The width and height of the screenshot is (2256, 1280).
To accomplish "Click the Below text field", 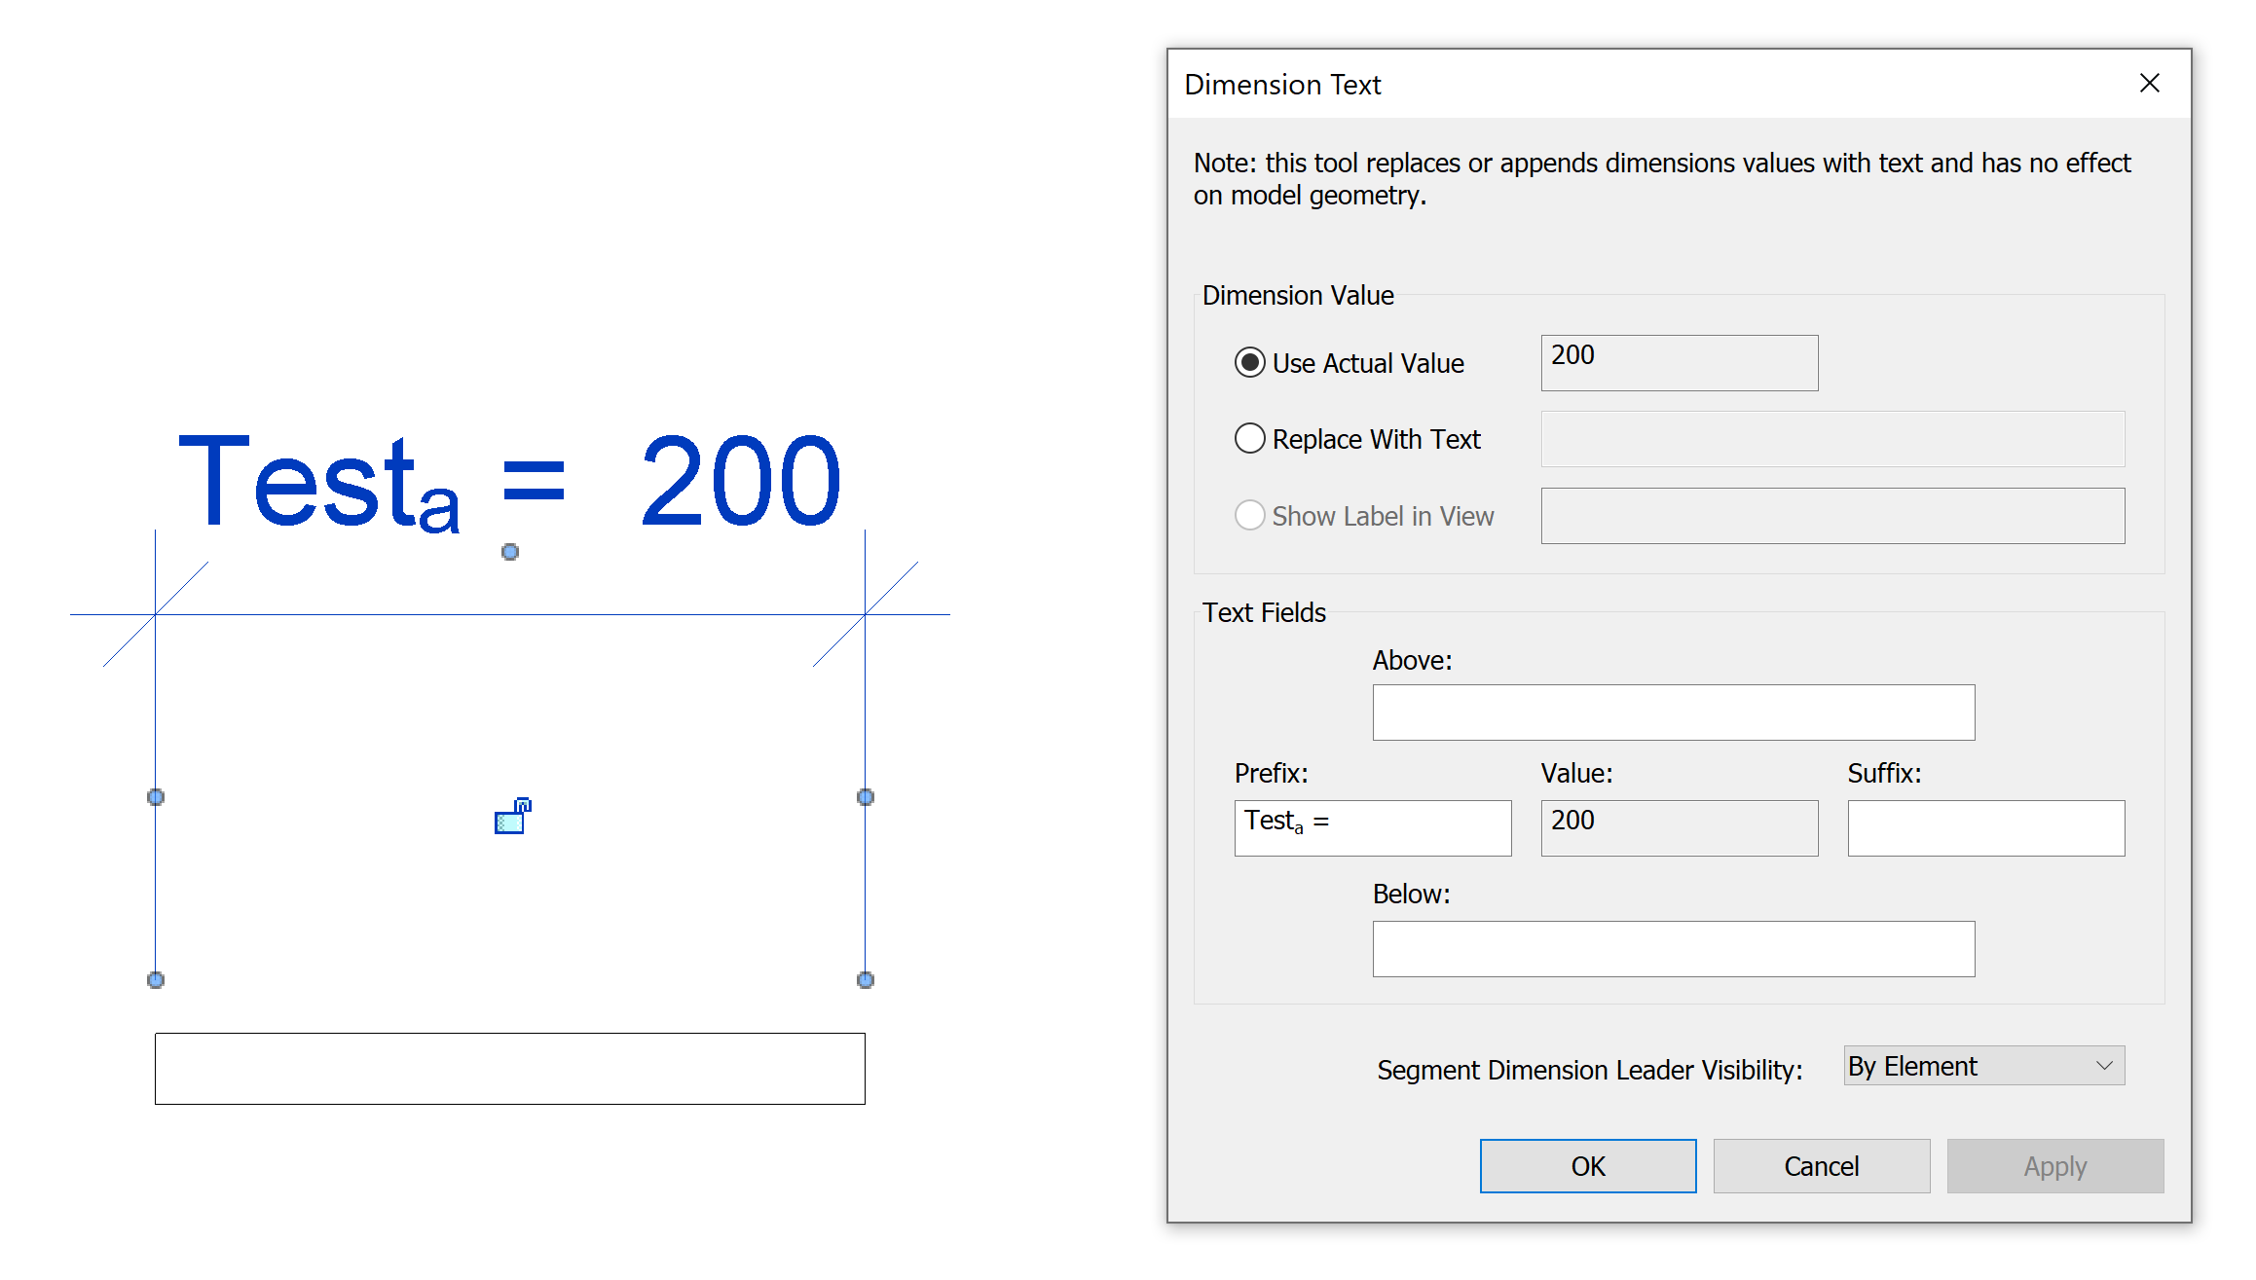I will click(x=1673, y=948).
